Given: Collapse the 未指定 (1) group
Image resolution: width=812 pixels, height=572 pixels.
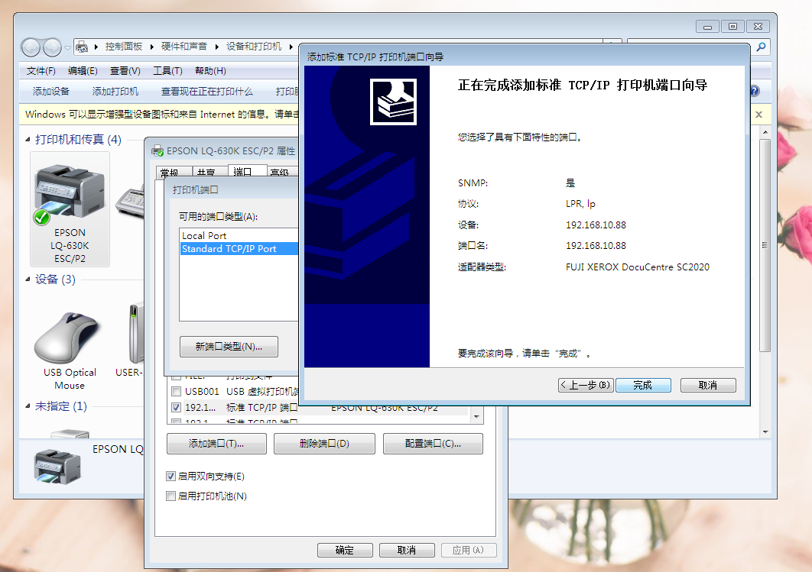Looking at the screenshot, I should (x=28, y=406).
